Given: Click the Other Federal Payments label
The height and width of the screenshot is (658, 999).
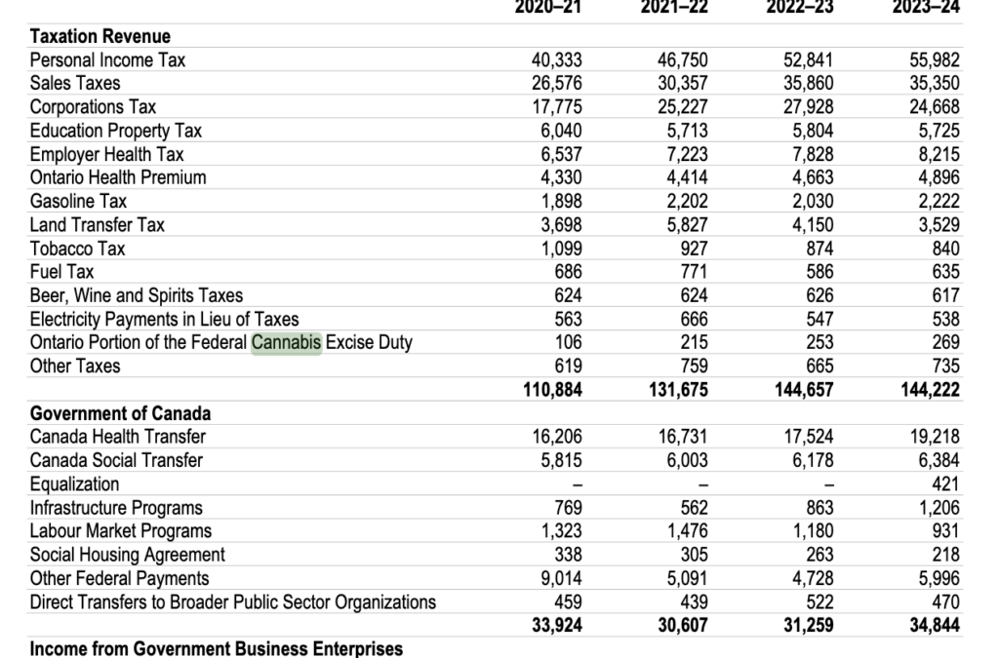Looking at the screenshot, I should (x=120, y=578).
